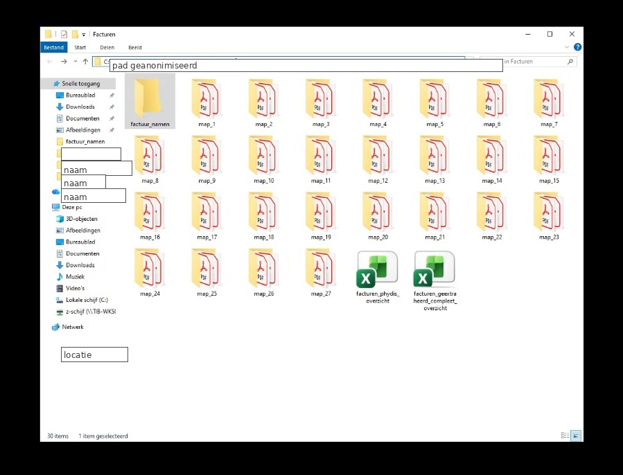Image resolution: width=623 pixels, height=475 pixels.
Task: Click folder map_23
Action: pos(549,215)
